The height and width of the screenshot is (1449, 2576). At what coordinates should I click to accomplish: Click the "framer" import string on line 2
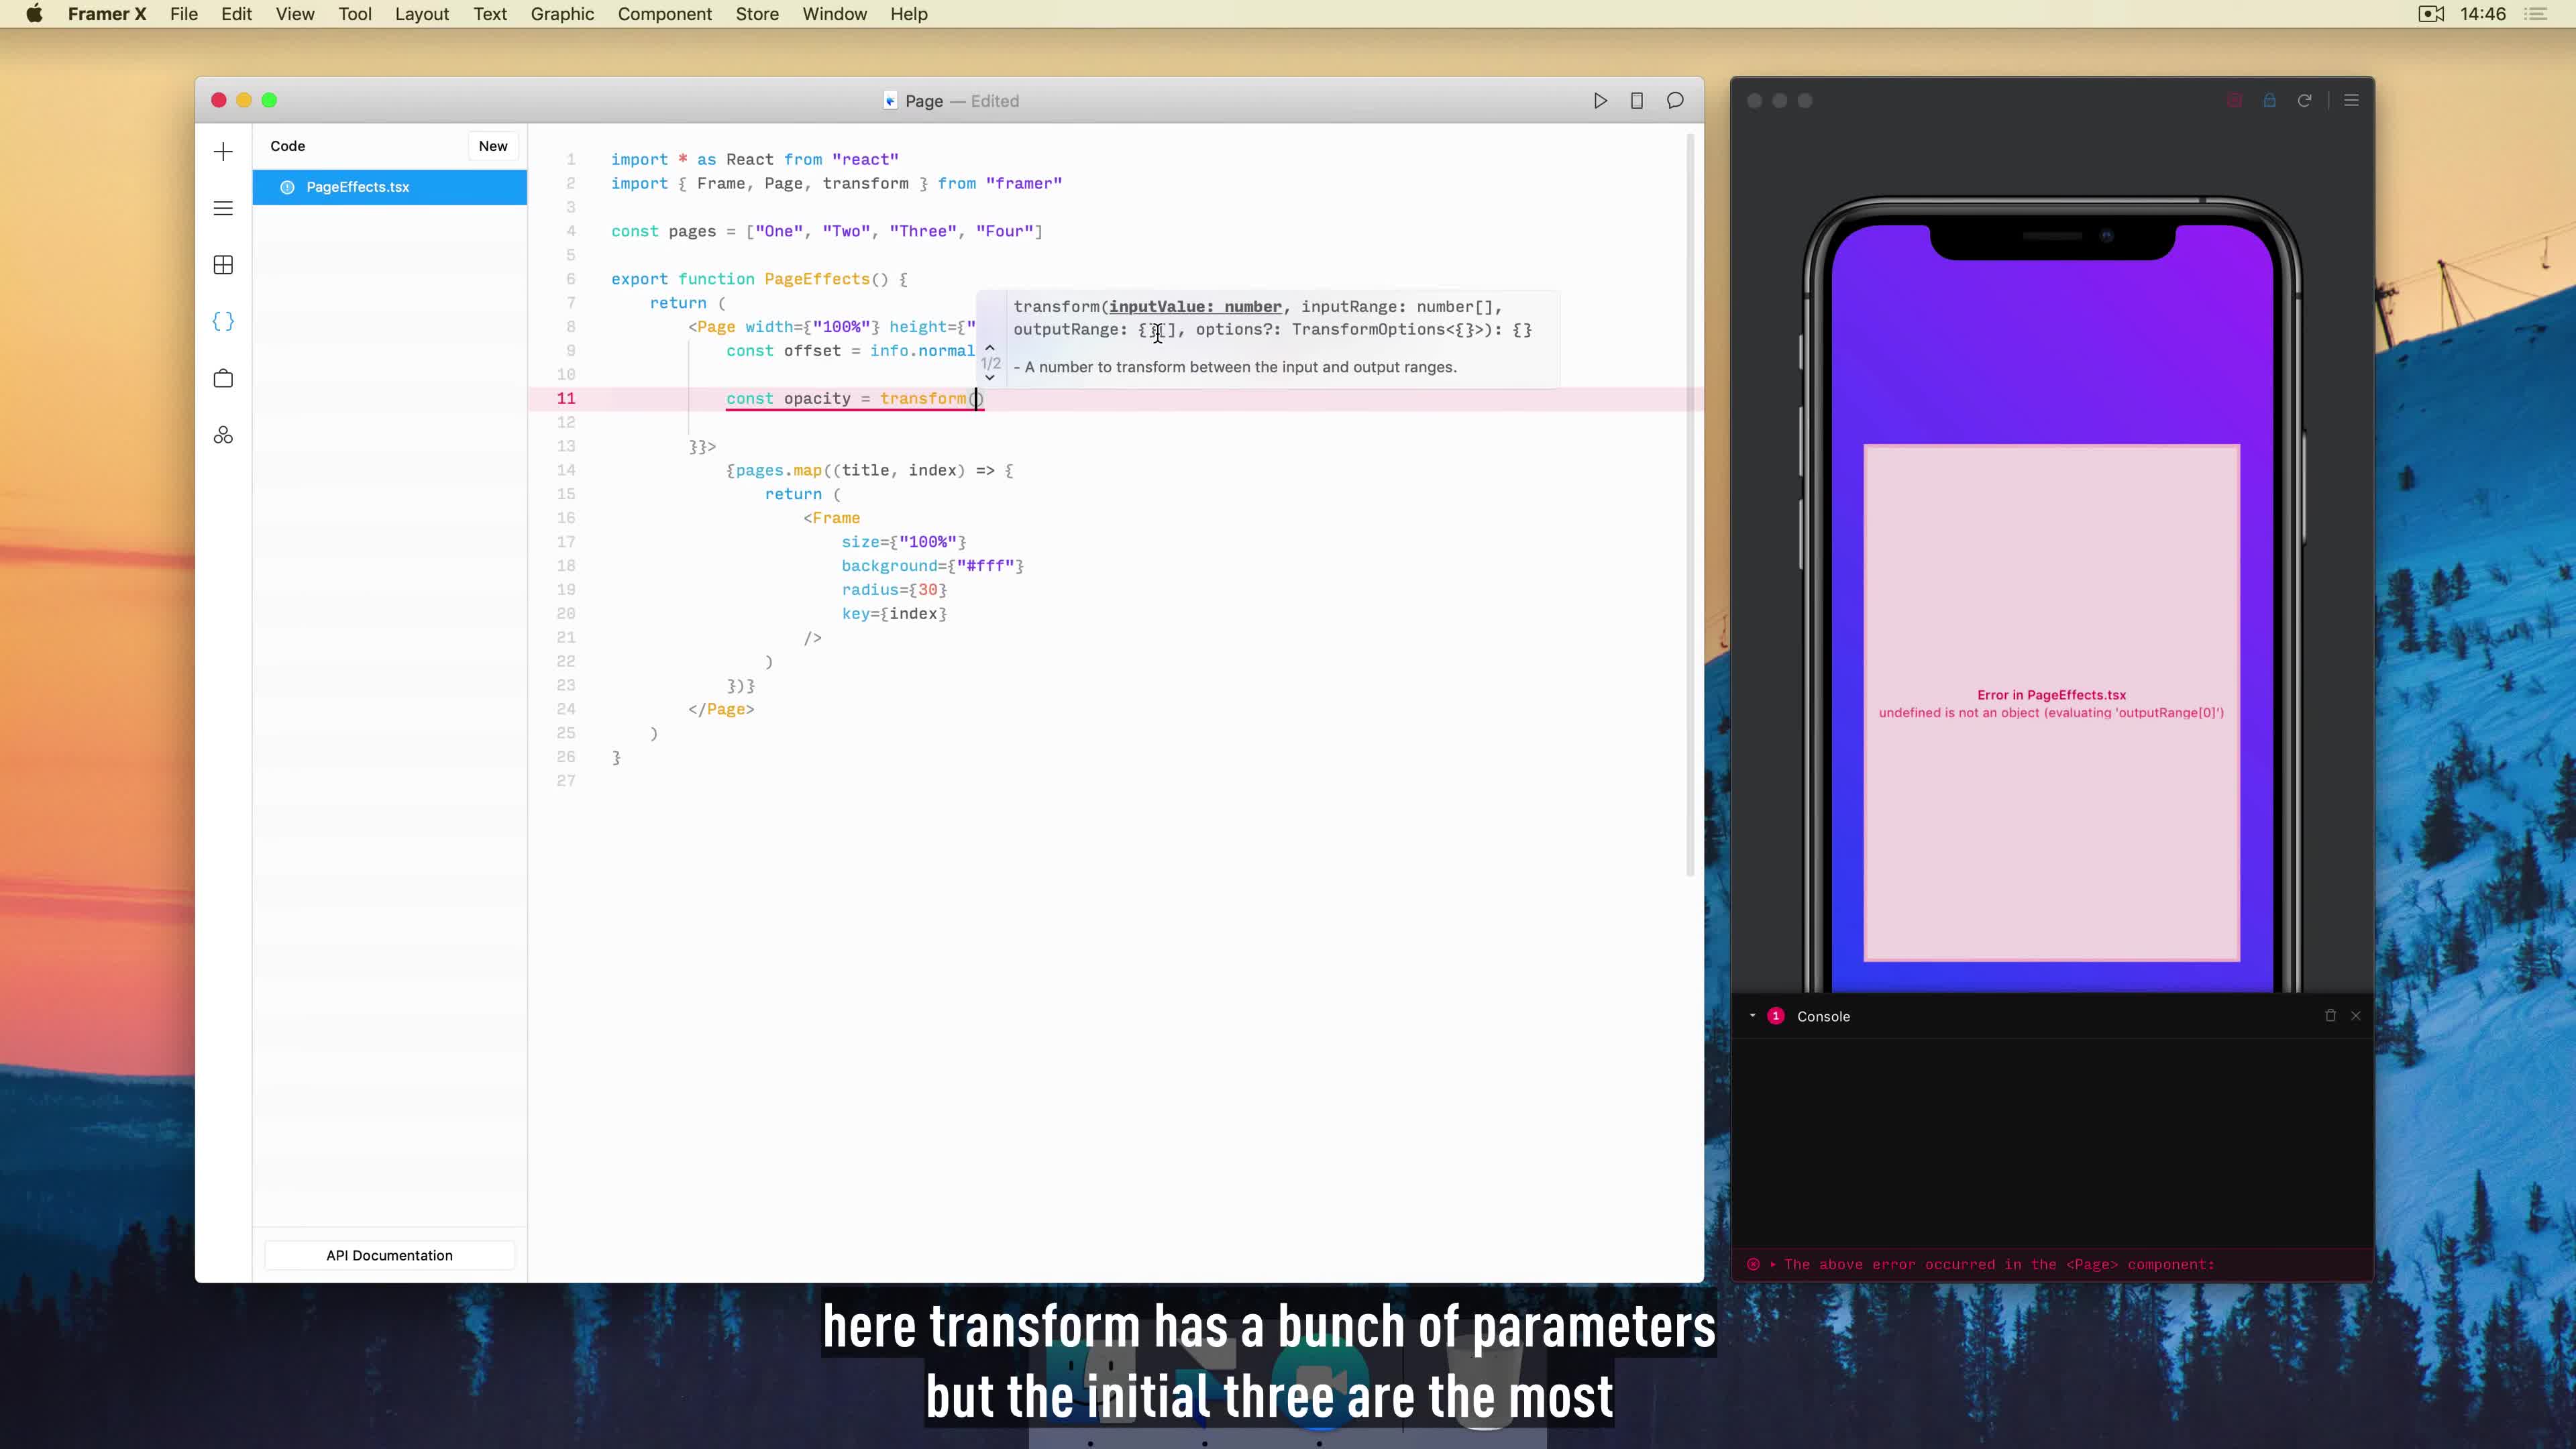coord(1023,184)
